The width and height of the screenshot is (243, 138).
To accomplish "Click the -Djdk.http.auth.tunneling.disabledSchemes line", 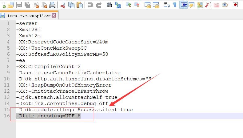I will [84, 79].
